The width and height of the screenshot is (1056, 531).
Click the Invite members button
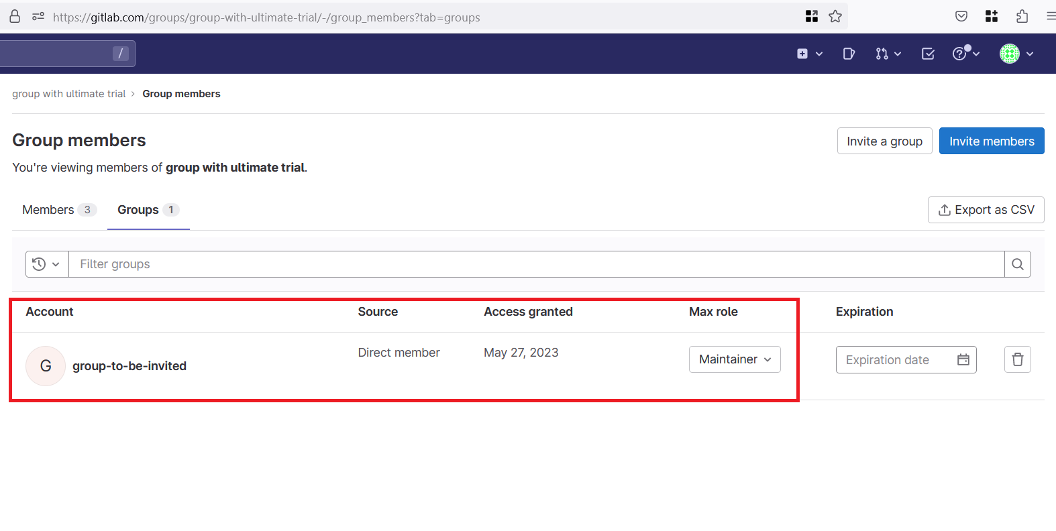pyautogui.click(x=991, y=141)
